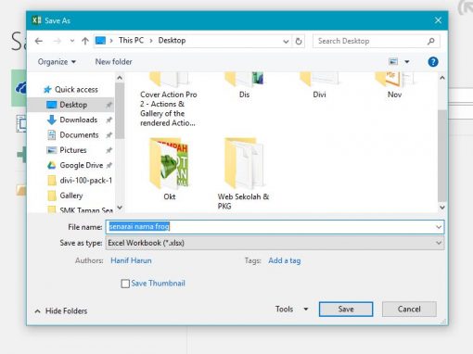Select the Dis folder

(x=244, y=85)
